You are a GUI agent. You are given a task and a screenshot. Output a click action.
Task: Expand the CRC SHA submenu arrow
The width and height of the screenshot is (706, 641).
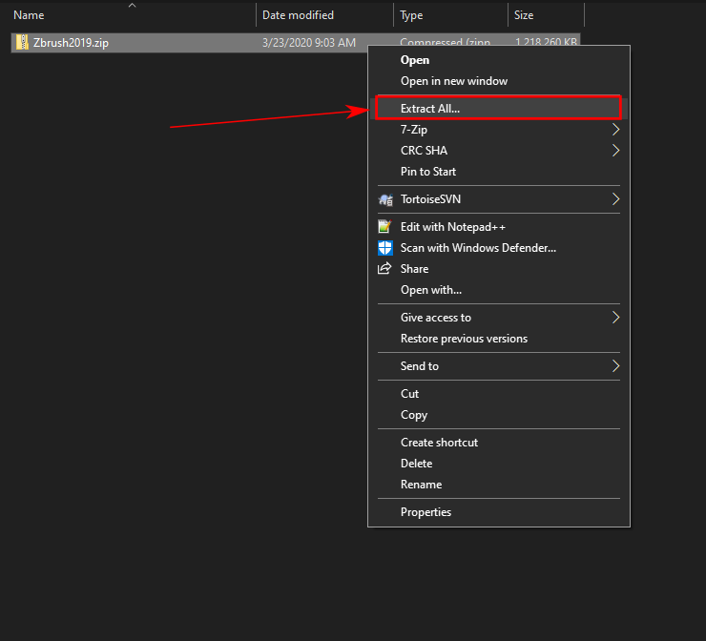(x=615, y=151)
